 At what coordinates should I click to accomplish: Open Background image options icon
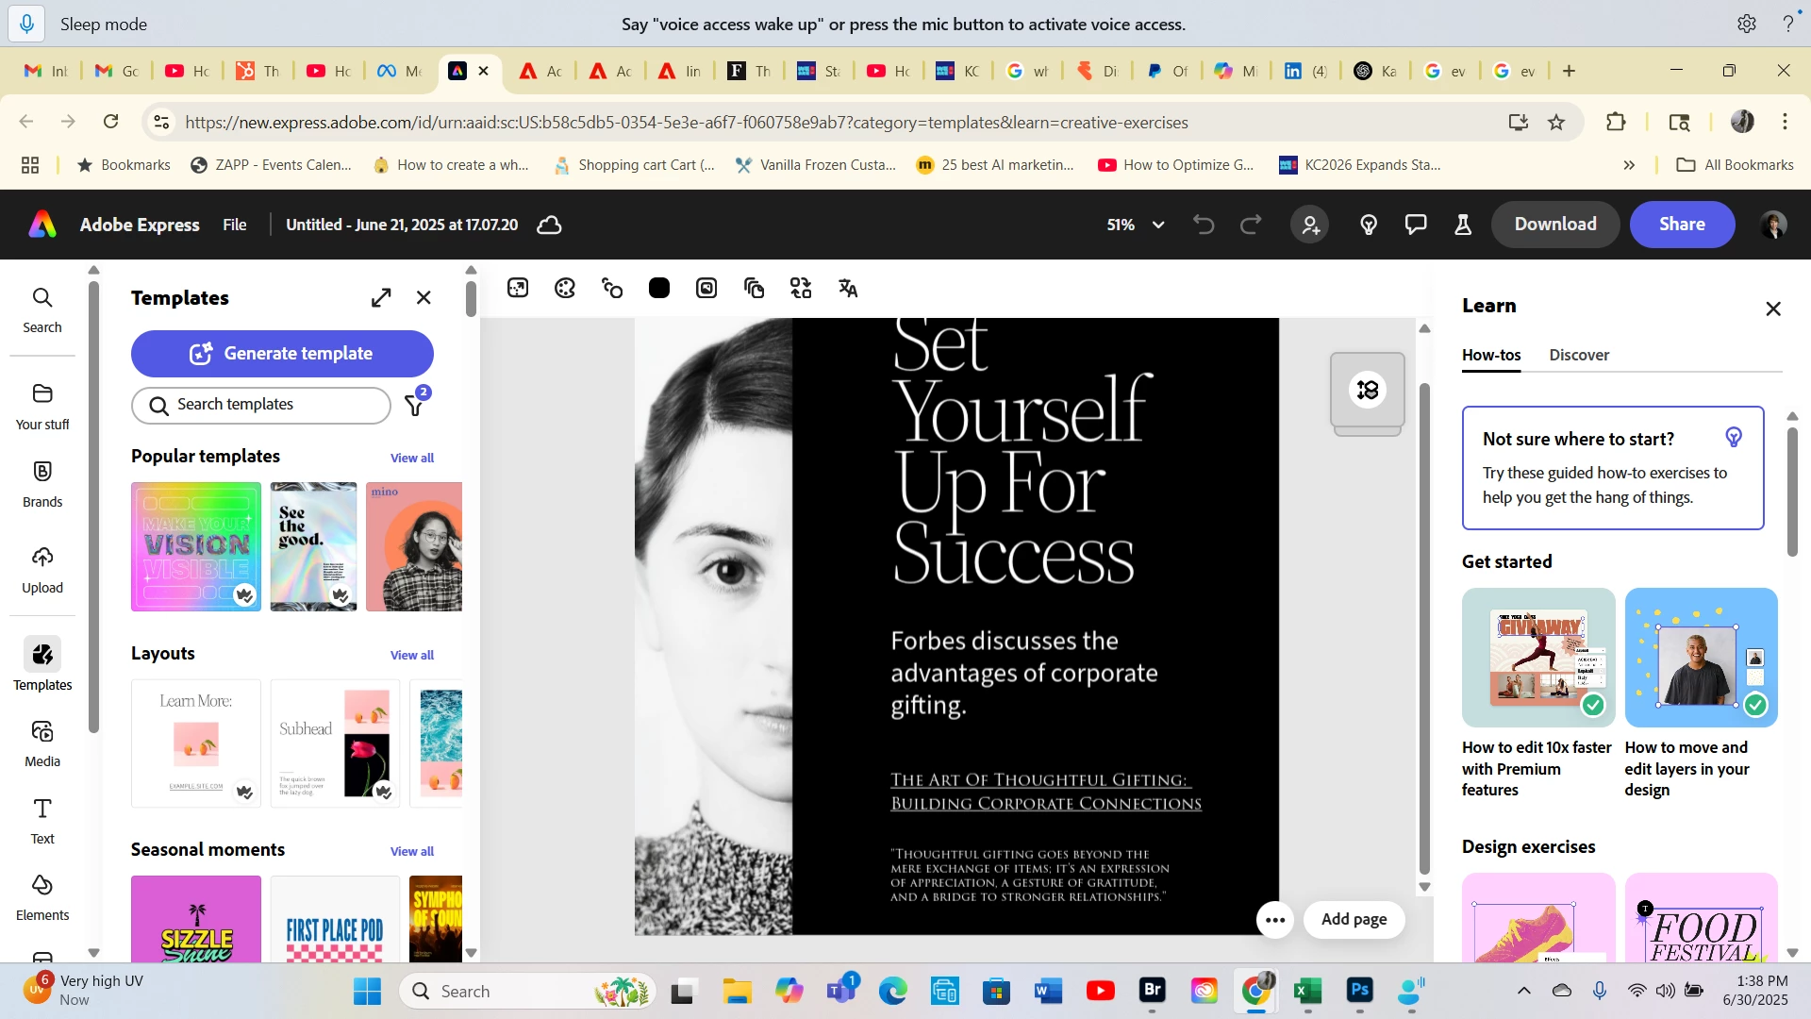[706, 289]
